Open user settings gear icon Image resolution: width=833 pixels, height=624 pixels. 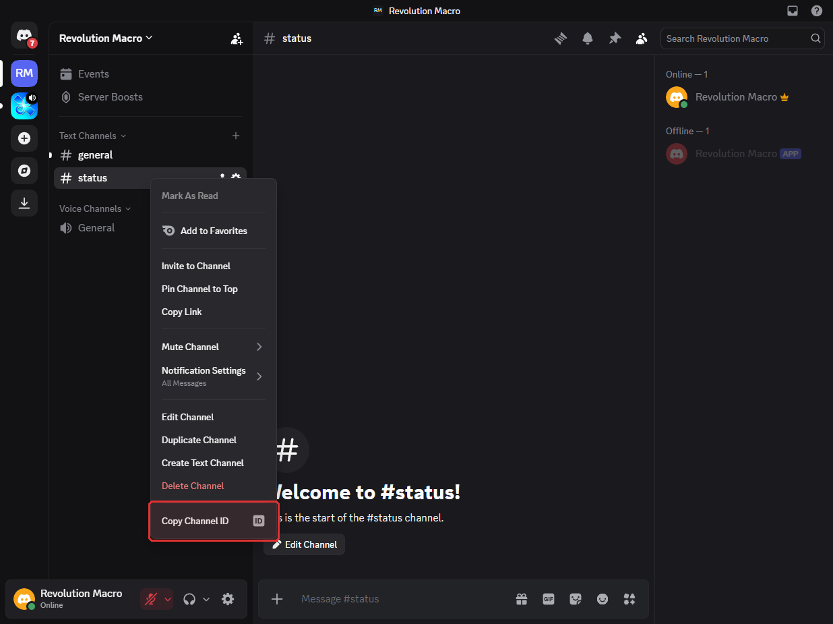pyautogui.click(x=228, y=599)
